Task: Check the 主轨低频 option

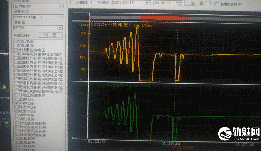Action: (x=18, y=142)
